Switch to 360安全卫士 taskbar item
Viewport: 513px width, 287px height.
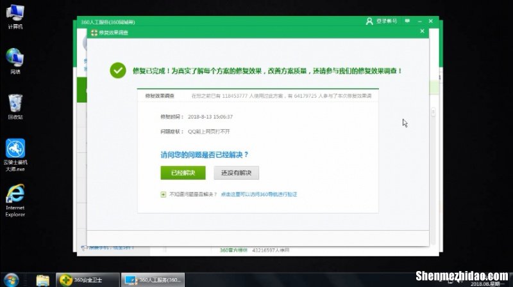[x=88, y=280]
